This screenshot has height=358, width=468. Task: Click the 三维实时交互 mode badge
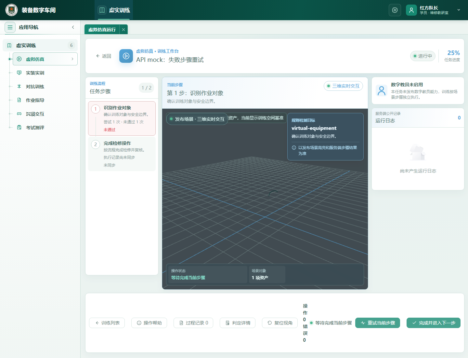pyautogui.click(x=343, y=86)
